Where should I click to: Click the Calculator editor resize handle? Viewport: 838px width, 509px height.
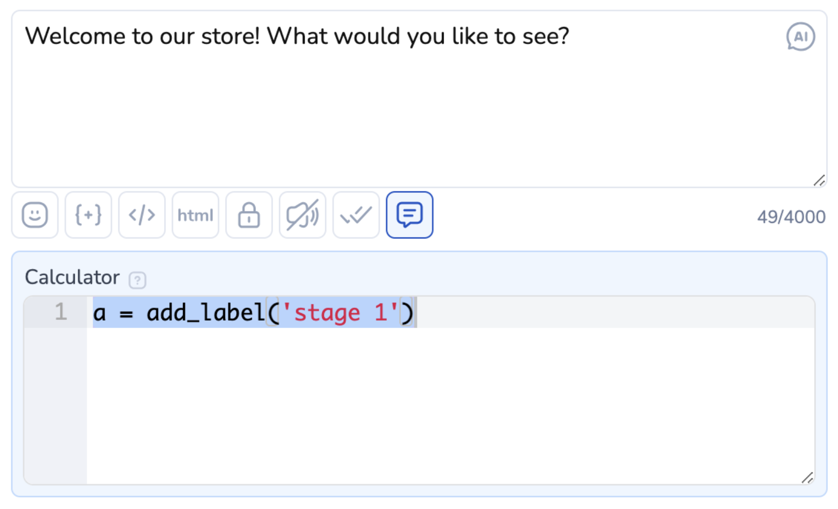[807, 478]
